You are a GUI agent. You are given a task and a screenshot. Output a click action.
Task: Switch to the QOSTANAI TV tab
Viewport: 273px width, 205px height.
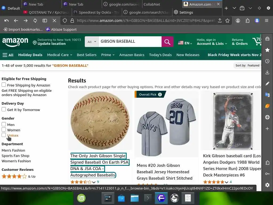point(46,12)
